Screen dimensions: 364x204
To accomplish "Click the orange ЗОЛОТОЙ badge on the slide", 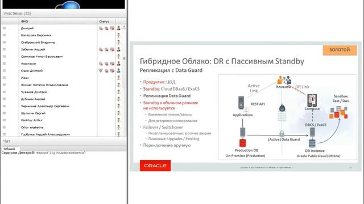I will [340, 50].
